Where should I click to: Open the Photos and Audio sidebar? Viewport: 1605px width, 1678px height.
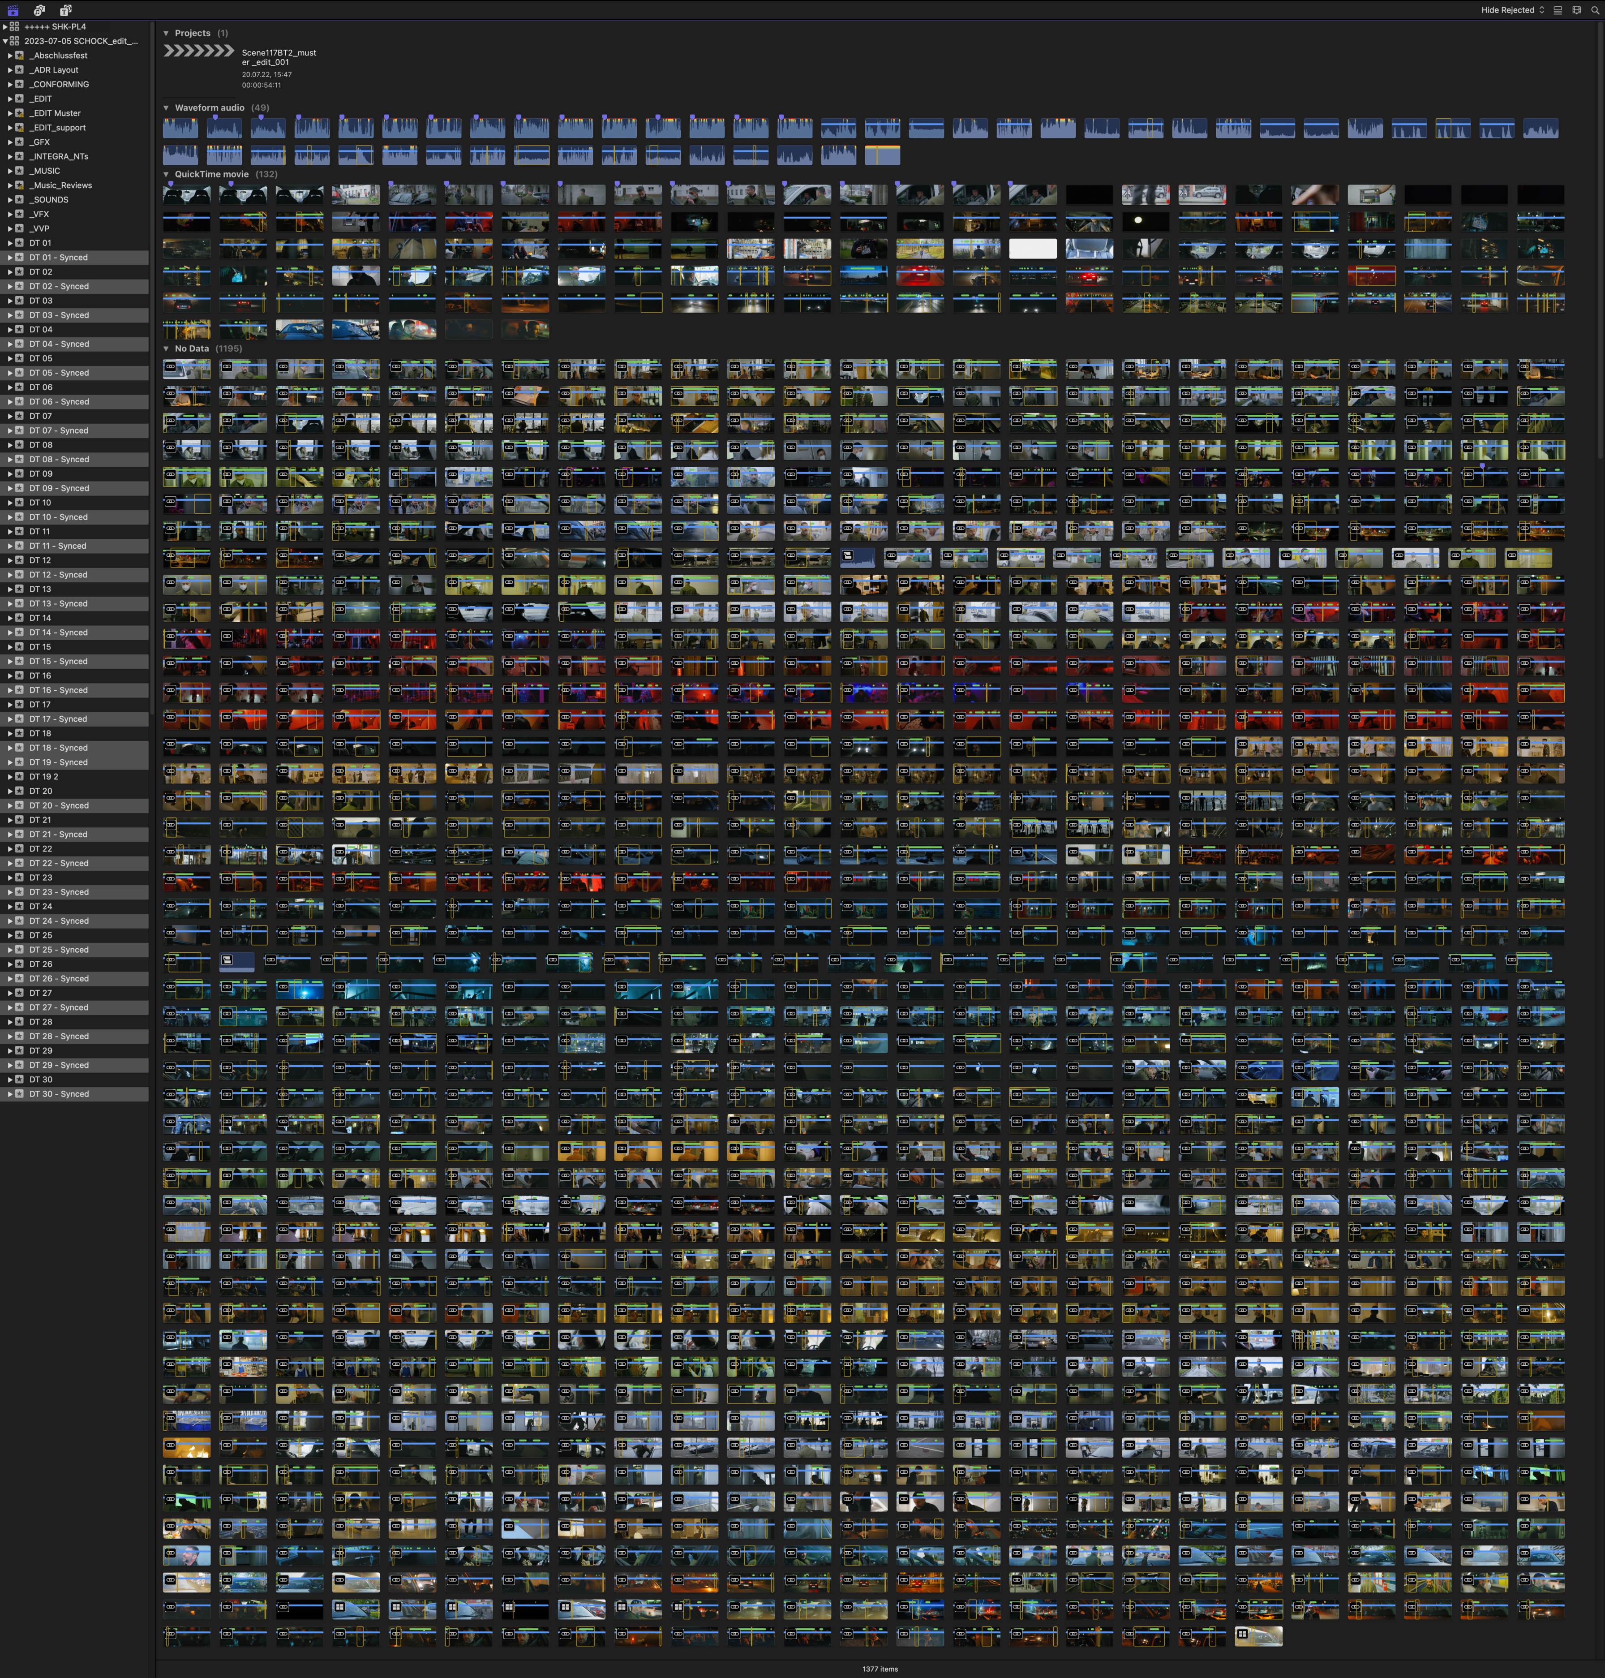click(39, 10)
